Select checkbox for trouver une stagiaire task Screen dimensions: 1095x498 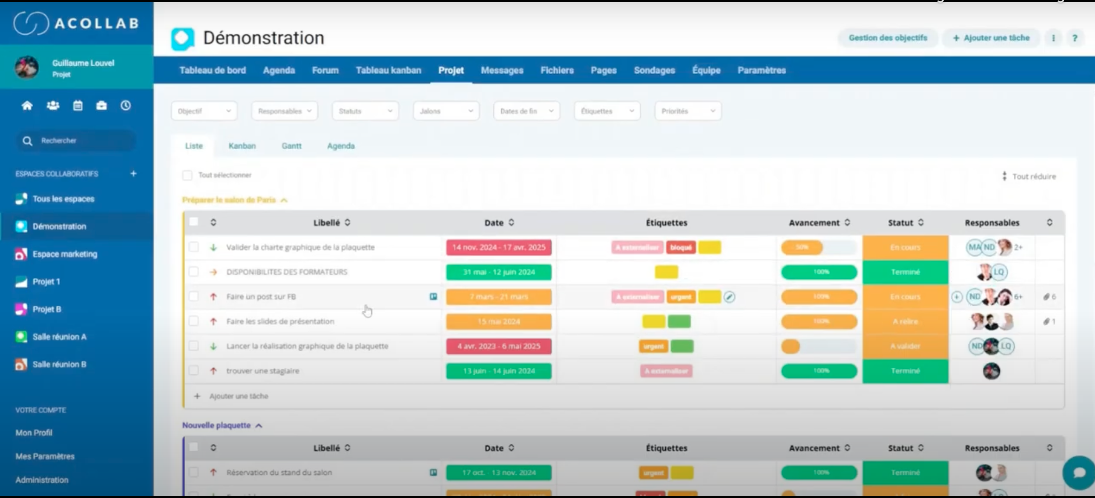(193, 371)
